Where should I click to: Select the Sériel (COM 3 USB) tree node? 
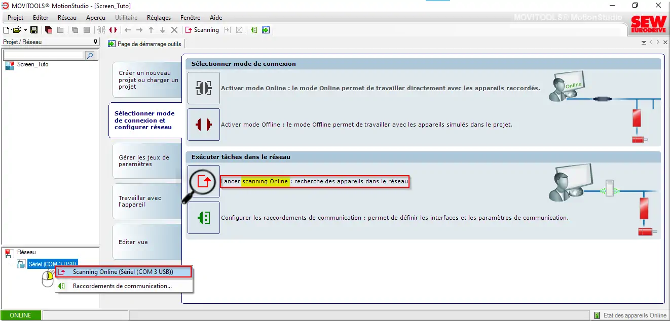53,264
